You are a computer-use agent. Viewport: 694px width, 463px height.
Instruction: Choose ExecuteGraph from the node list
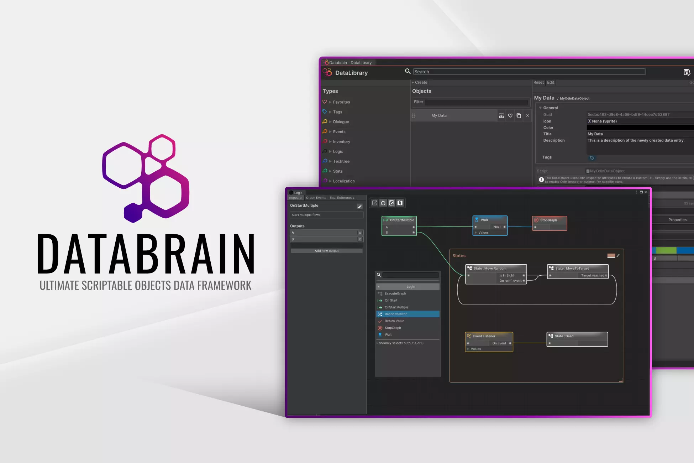408,293
